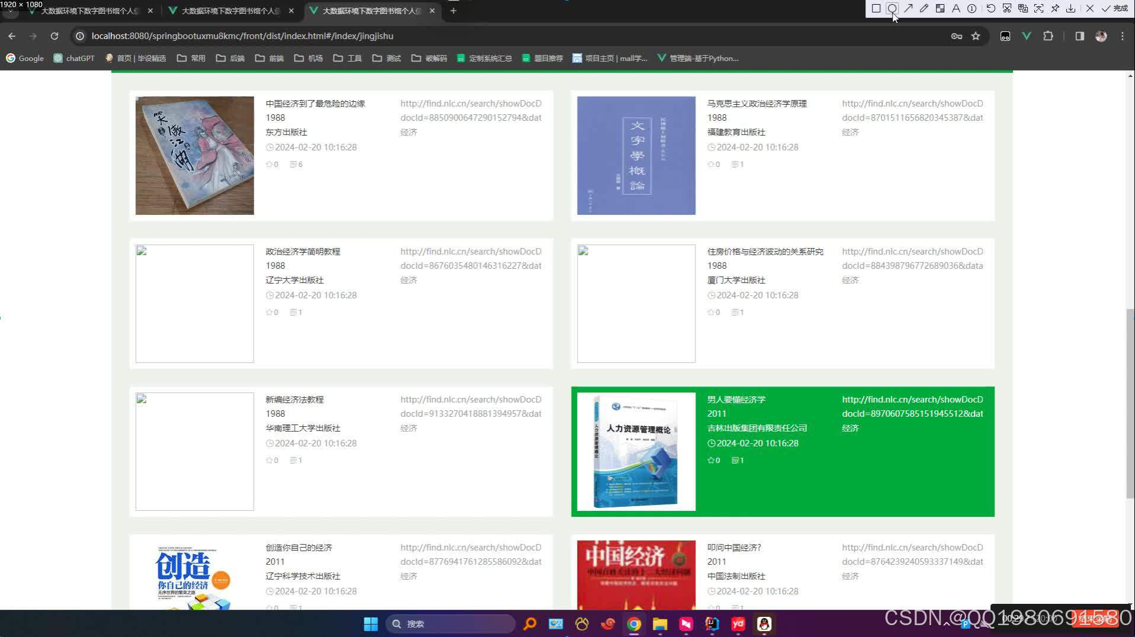Screen dimensions: 1135x637
Task: Expand the 工具 bookmarks folder
Action: pos(350,58)
